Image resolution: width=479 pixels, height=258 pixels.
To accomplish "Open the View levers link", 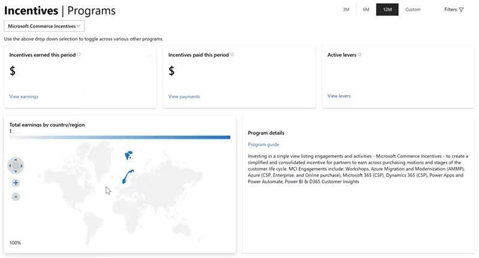I will point(339,96).
